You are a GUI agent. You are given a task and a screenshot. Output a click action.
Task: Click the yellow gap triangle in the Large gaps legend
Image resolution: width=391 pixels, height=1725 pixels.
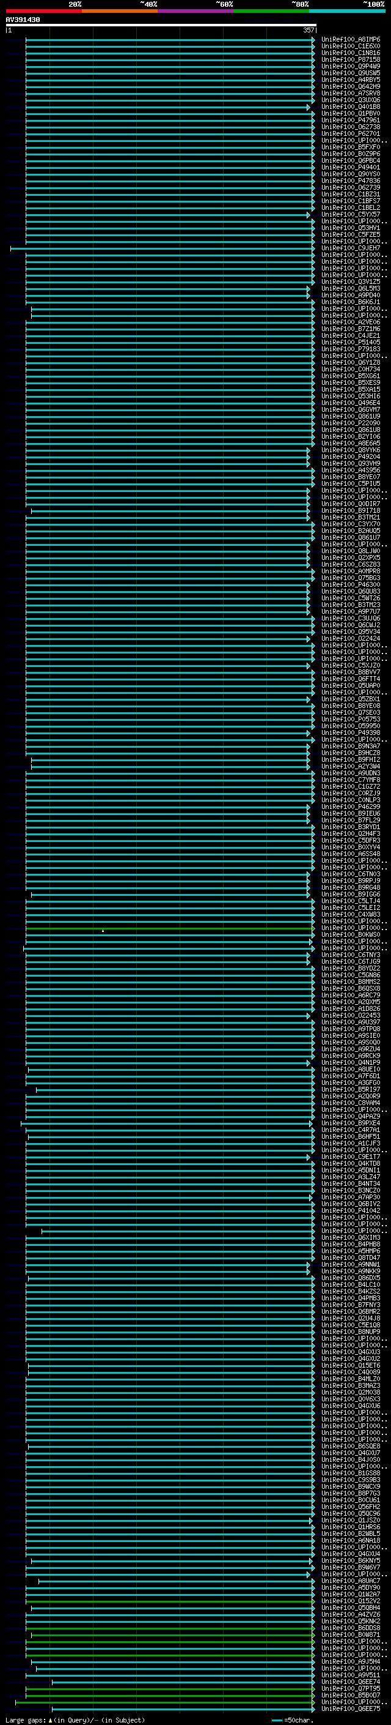point(50,1719)
